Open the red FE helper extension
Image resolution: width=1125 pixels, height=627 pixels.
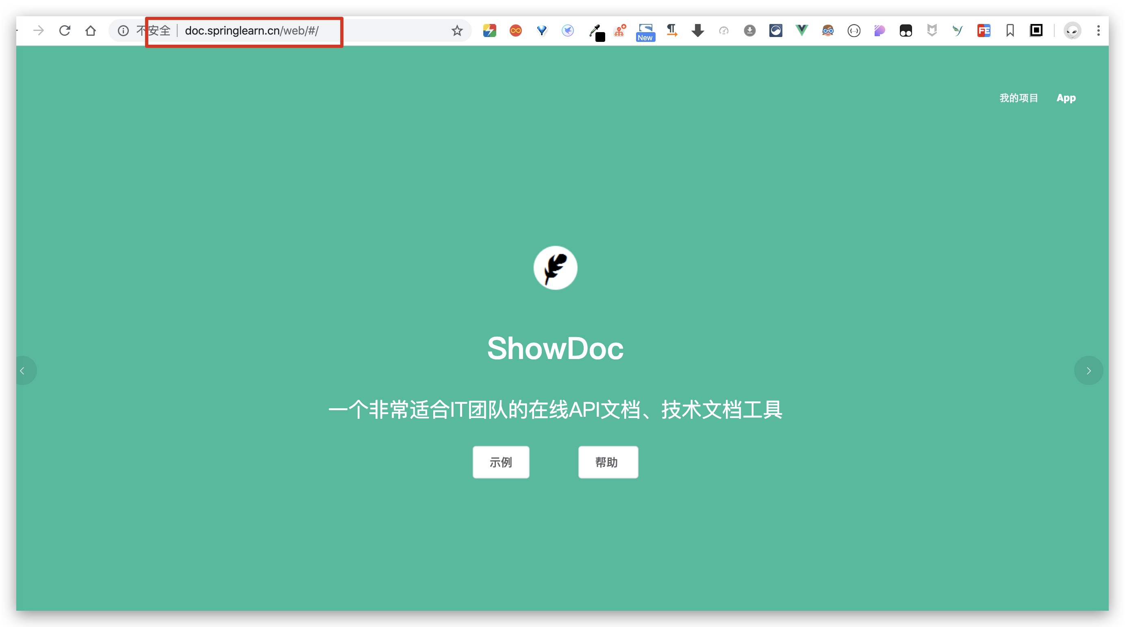coord(984,30)
